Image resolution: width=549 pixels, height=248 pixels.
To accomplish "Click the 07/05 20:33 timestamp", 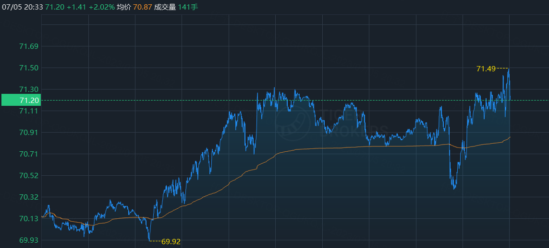I will tap(22, 7).
